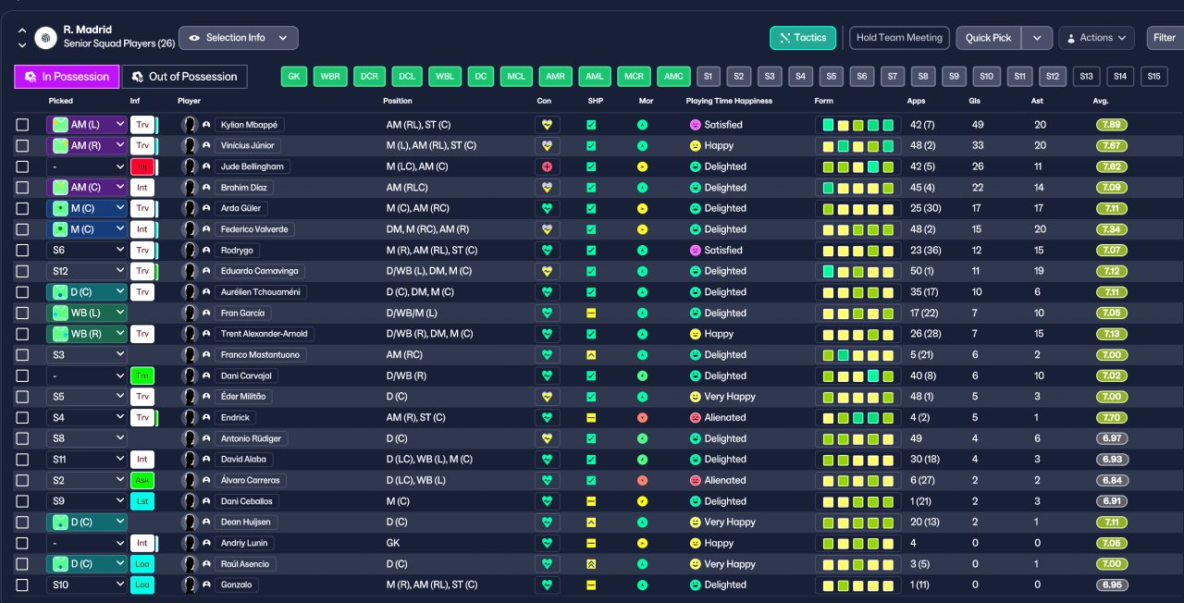Select the checkbox on Arda Güler's row
The image size is (1184, 603).
[x=22, y=209]
